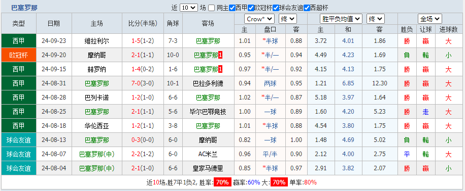
Task: Click score 2-1(1-0) for 皇家马德里 match
Action: coord(143,169)
